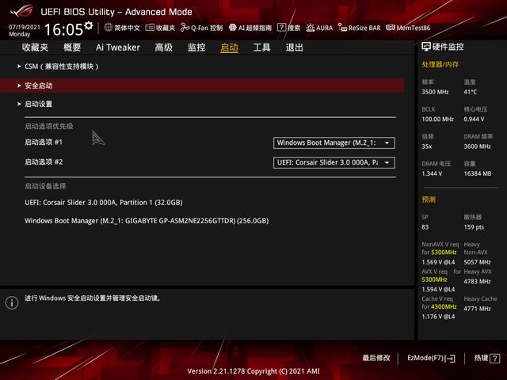Expand the 安全启动 secure boot submenu
Viewport: 507px width, 380px height.
point(202,85)
